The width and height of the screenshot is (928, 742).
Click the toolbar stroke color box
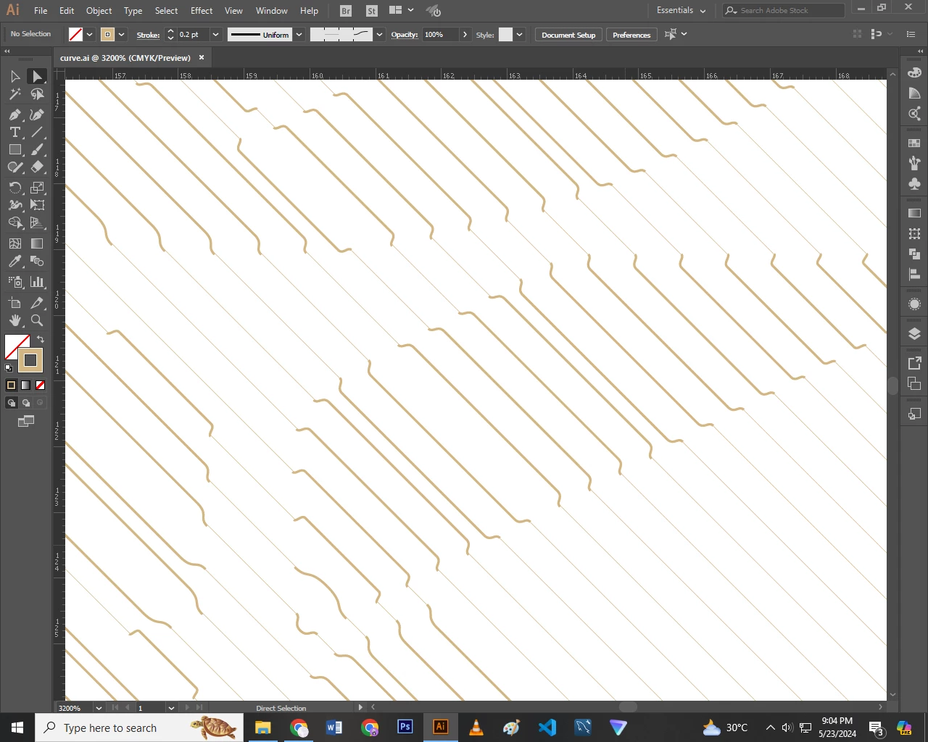30,360
